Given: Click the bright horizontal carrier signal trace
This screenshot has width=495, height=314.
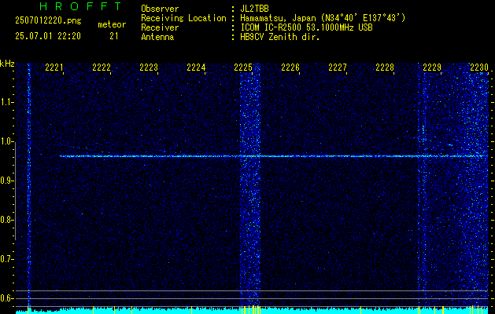Looking at the screenshot, I should click(x=274, y=156).
